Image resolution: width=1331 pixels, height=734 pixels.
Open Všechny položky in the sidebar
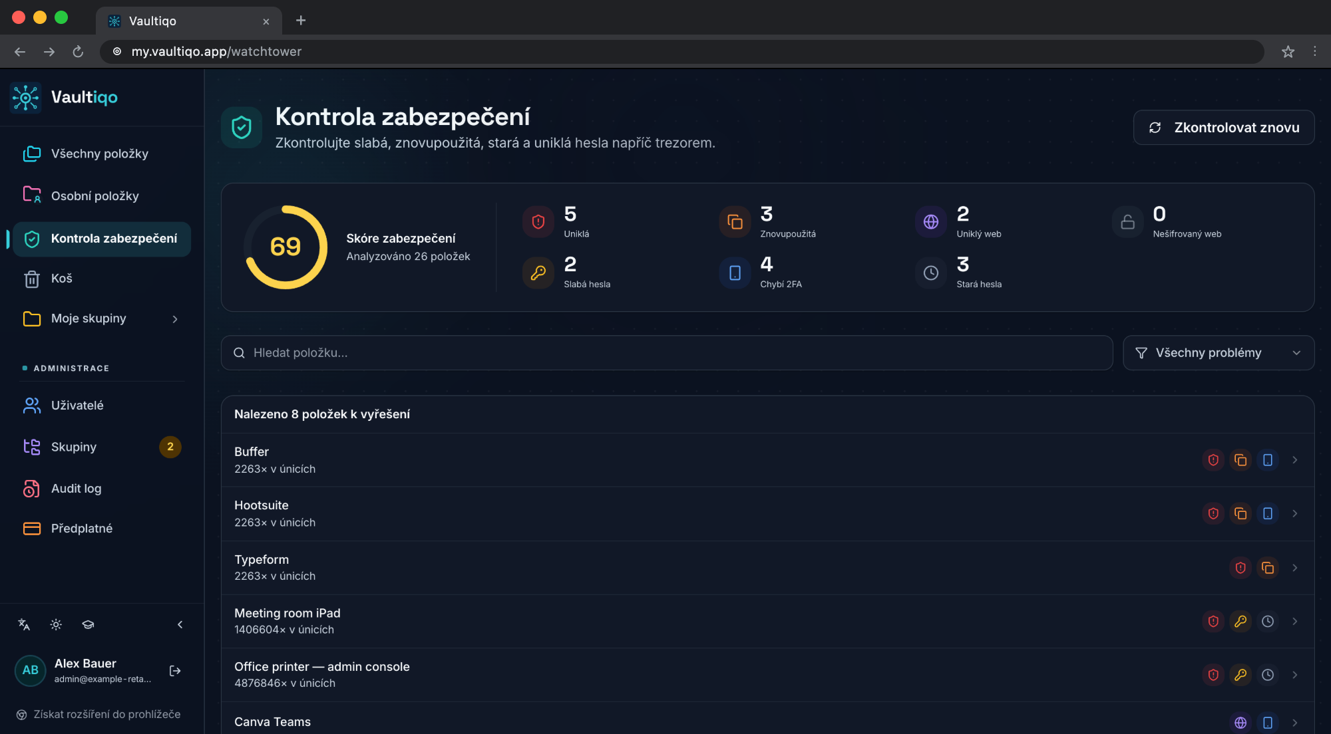(x=102, y=154)
